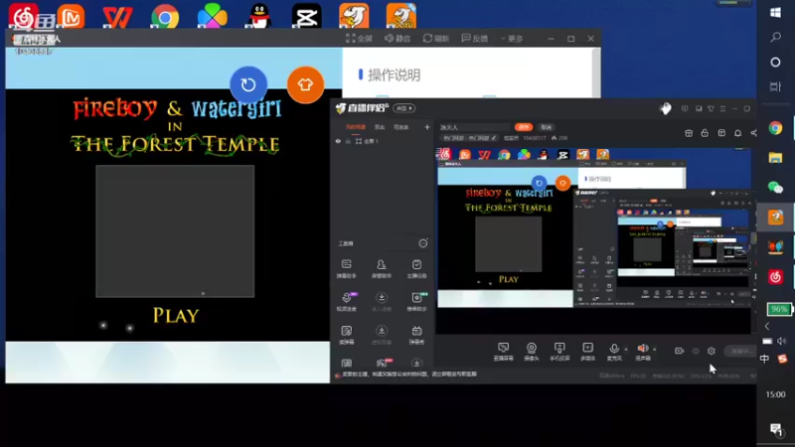Click the orange speaker icon
This screenshot has width=795, height=447.
pos(643,351)
